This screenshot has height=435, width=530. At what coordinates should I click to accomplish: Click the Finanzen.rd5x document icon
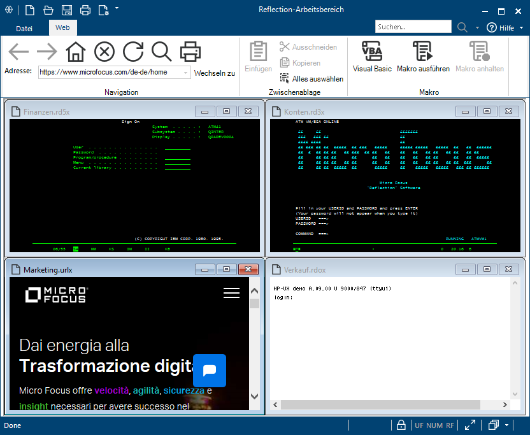[x=15, y=111]
